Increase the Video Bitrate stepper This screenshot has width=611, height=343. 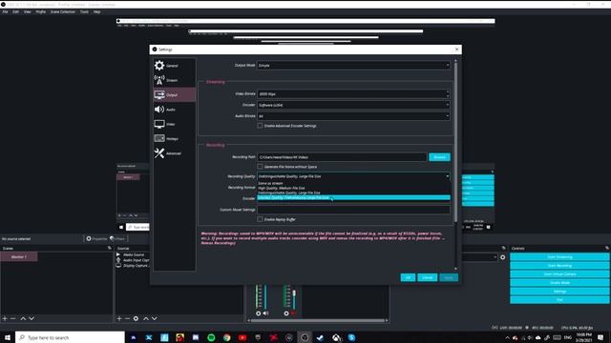click(448, 91)
